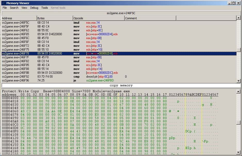Image resolution: width=242 pixels, height=156 pixels.
Task: Open the Debug menu
Action: [x=34, y=8]
